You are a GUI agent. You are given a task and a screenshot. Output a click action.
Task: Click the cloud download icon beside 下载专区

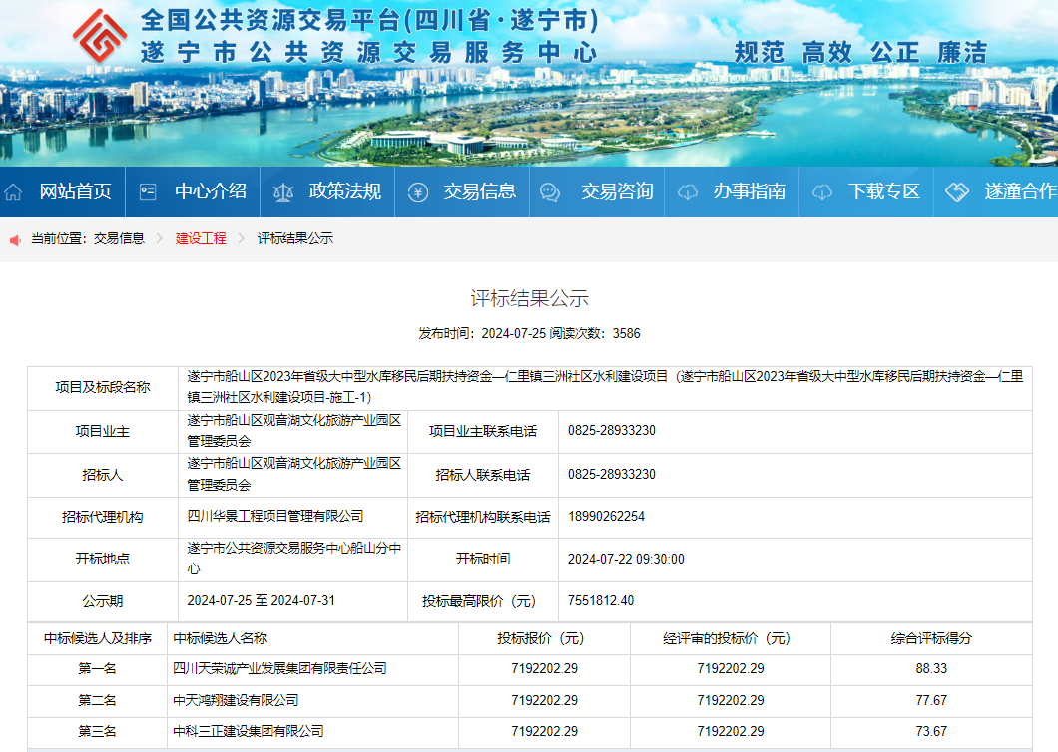coord(821,192)
